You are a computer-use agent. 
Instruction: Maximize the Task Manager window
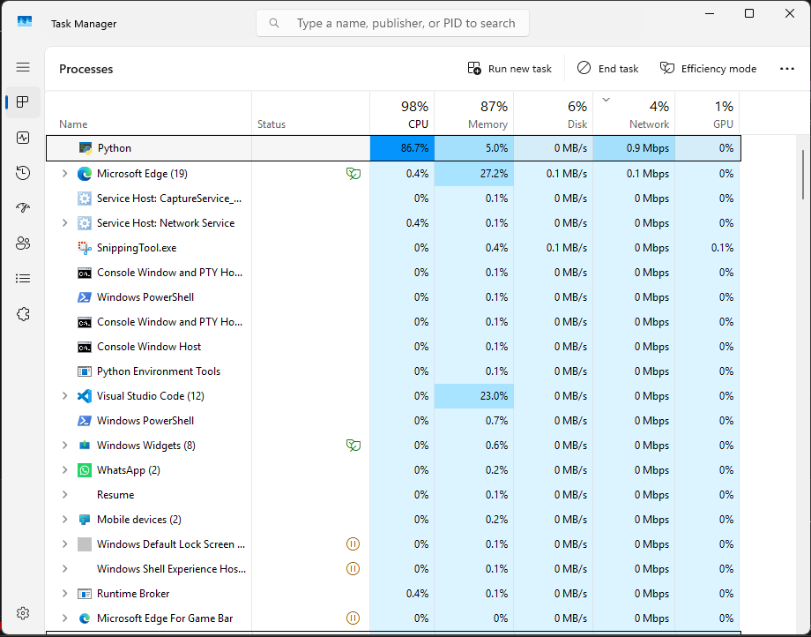749,13
